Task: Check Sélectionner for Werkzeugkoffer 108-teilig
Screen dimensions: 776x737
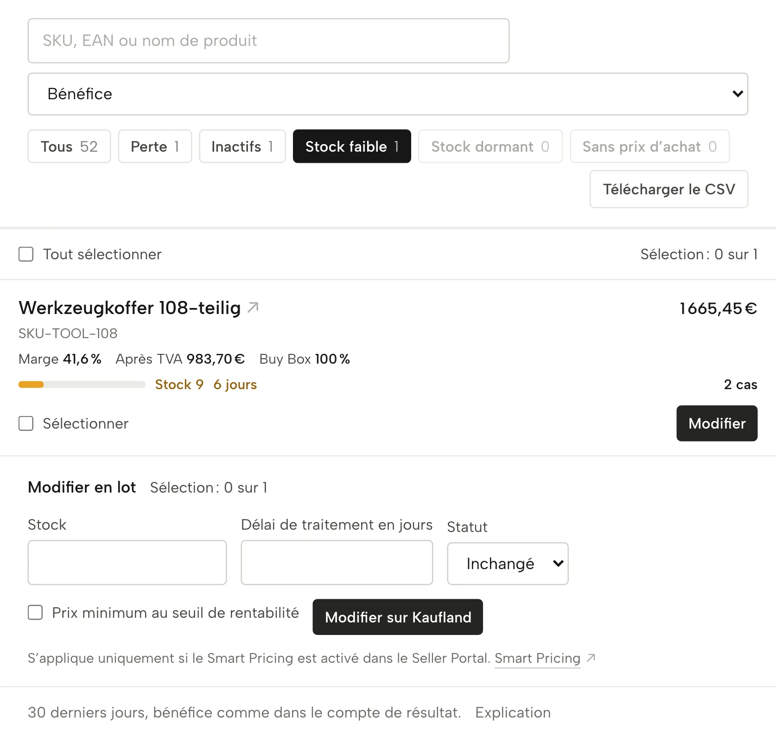Action: tap(26, 423)
